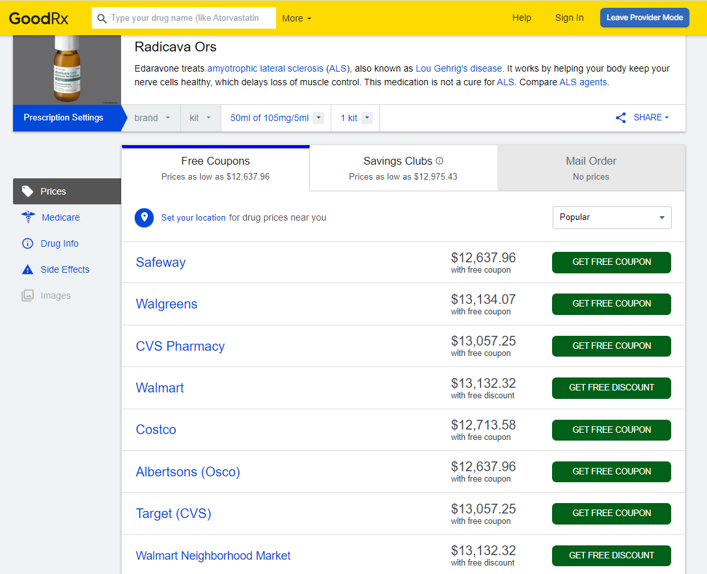
Task: Click the Savings Clubs info icon
Action: tap(439, 161)
